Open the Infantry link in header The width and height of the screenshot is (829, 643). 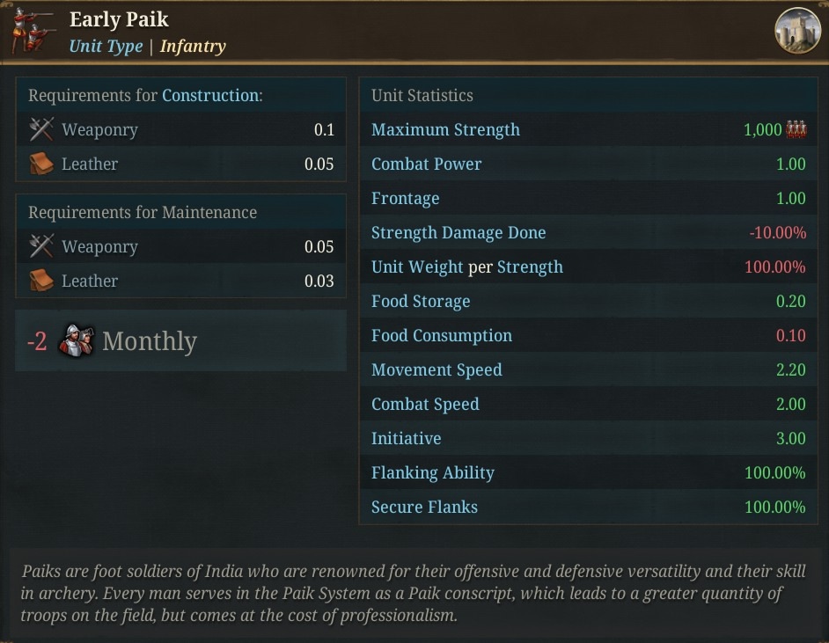click(193, 46)
